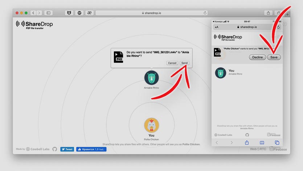Click the M4V file icon in the send dialog
Image resolution: width=303 pixels, height=171 pixels.
(x=118, y=57)
